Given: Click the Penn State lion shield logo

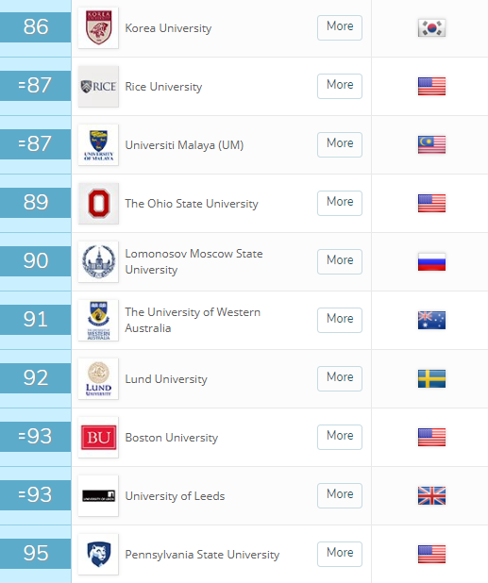Looking at the screenshot, I should (x=98, y=554).
